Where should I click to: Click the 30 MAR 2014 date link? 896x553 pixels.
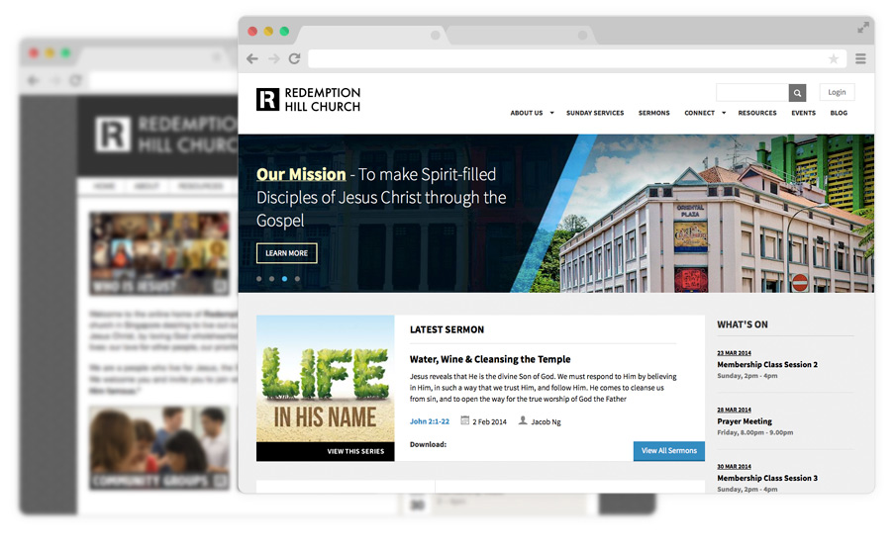coord(734,466)
